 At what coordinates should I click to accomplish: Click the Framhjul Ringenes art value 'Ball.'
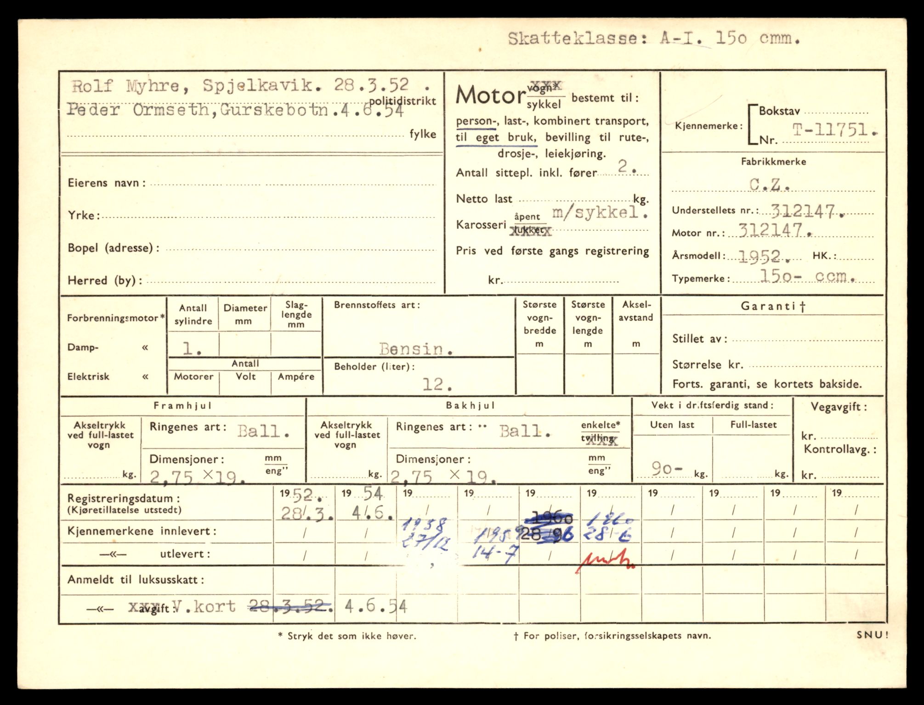coord(263,431)
